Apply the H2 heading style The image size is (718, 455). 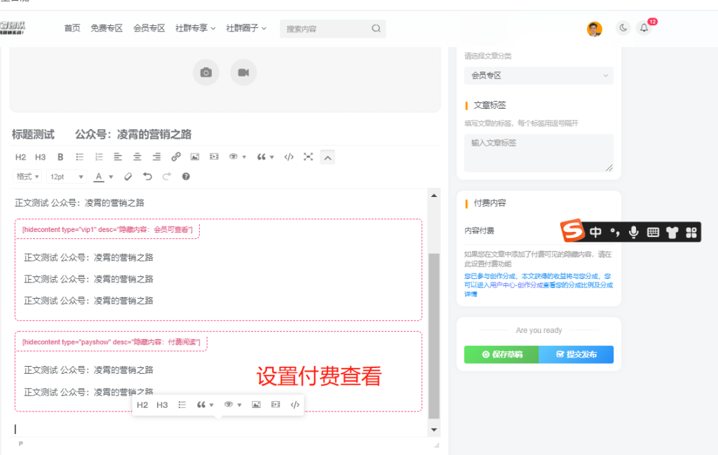pyautogui.click(x=20, y=157)
